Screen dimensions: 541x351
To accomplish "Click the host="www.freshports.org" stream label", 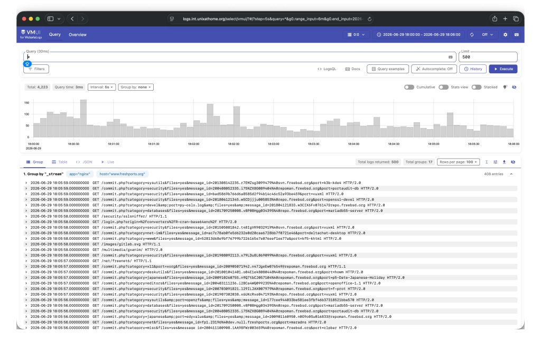I will click(122, 174).
